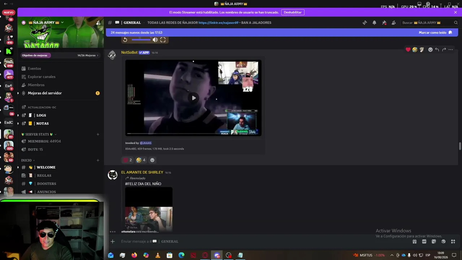The height and width of the screenshot is (260, 462).
Task: Open VLC from the Windows taskbar
Action: [158, 255]
